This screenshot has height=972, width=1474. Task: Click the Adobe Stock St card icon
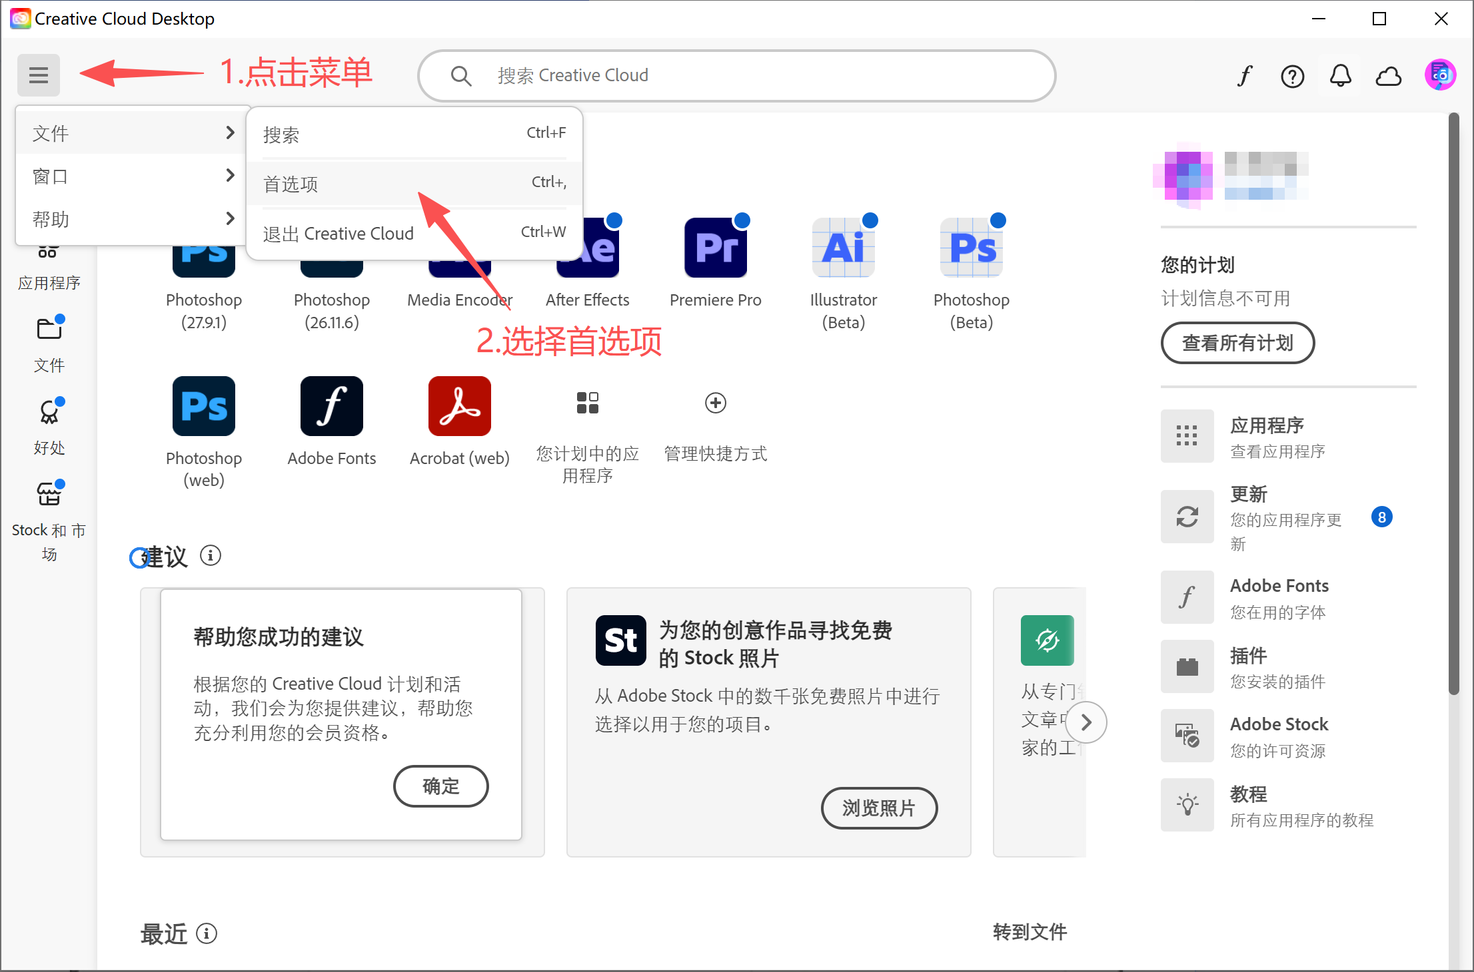coord(621,640)
